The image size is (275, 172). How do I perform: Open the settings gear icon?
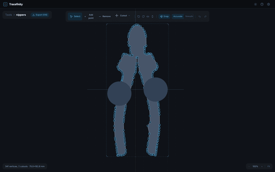coord(268,4)
